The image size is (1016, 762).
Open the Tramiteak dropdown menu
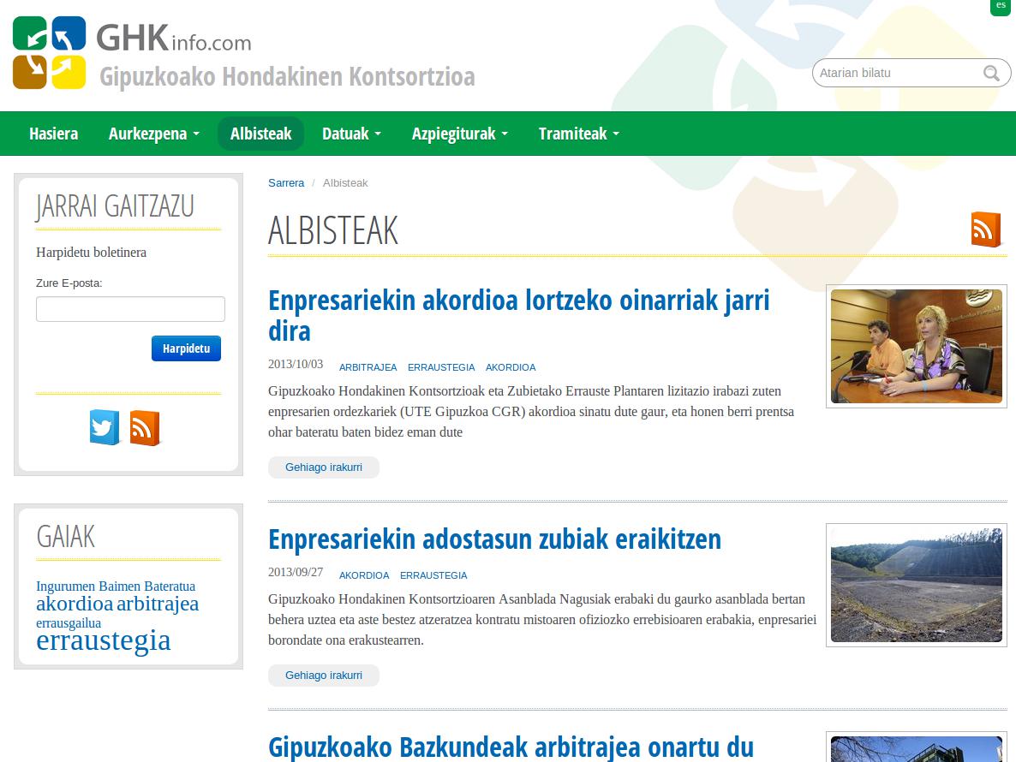578,134
